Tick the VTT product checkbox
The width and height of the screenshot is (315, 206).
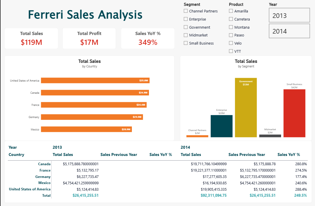231,51
